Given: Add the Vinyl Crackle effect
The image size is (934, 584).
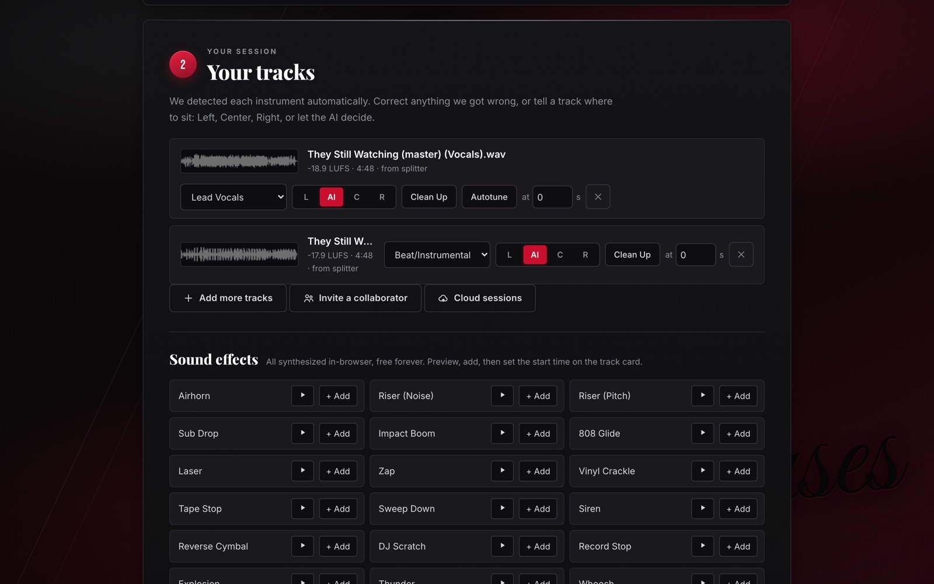Looking at the screenshot, I should [738, 471].
